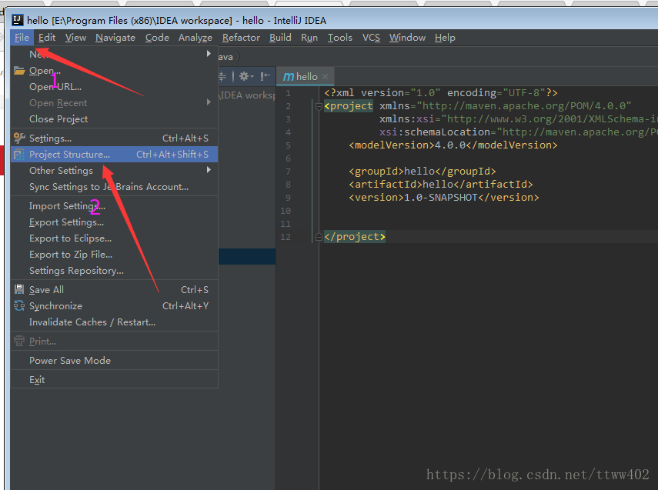Open the VCS menu
The height and width of the screenshot is (490, 658).
tap(371, 38)
